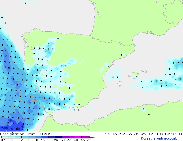Click the legend scale label '50'
Viewport: 183px width, 141px height.
89,140
